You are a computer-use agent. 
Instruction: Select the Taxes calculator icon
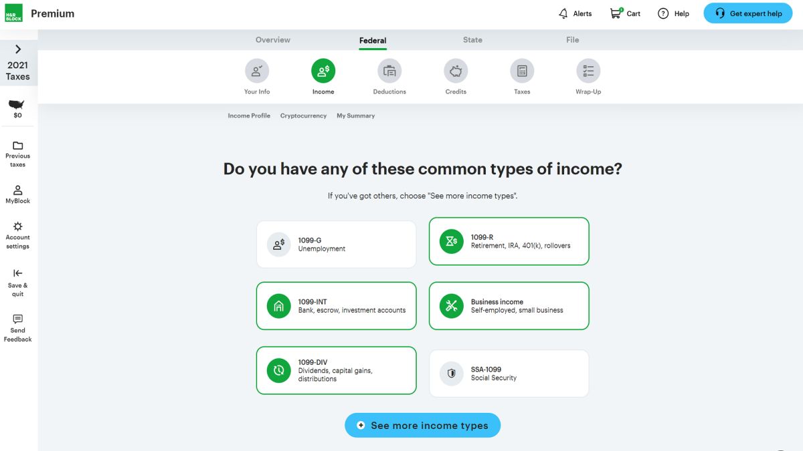(x=522, y=71)
